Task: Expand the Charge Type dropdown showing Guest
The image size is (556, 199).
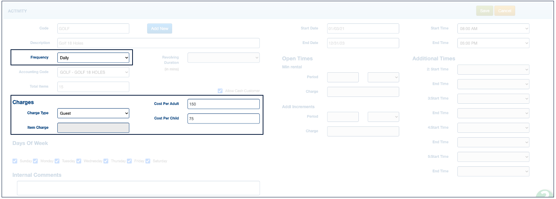Action: tap(93, 113)
